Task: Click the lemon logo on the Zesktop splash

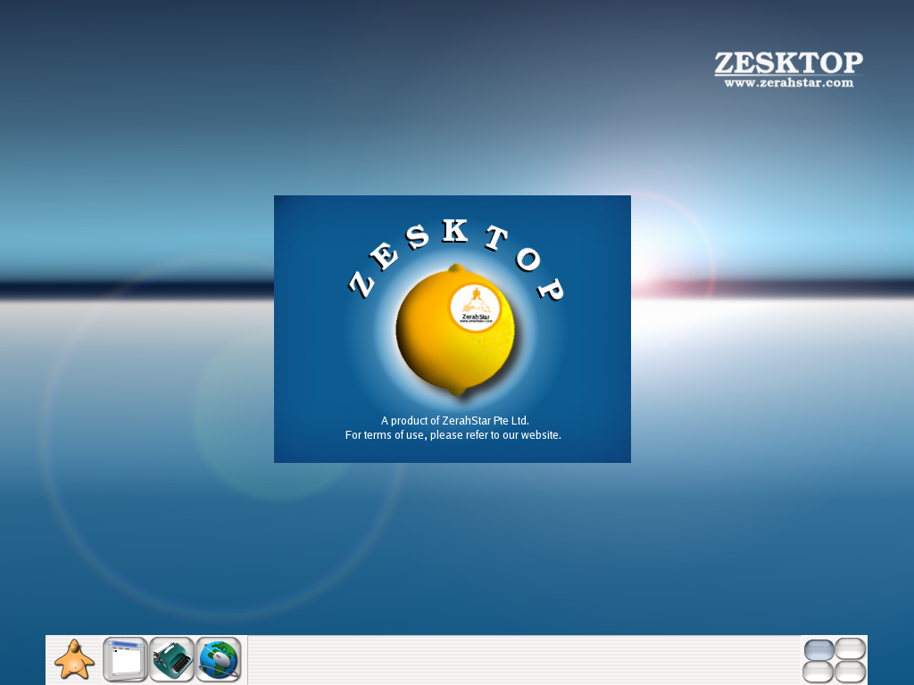Action: pos(456,330)
